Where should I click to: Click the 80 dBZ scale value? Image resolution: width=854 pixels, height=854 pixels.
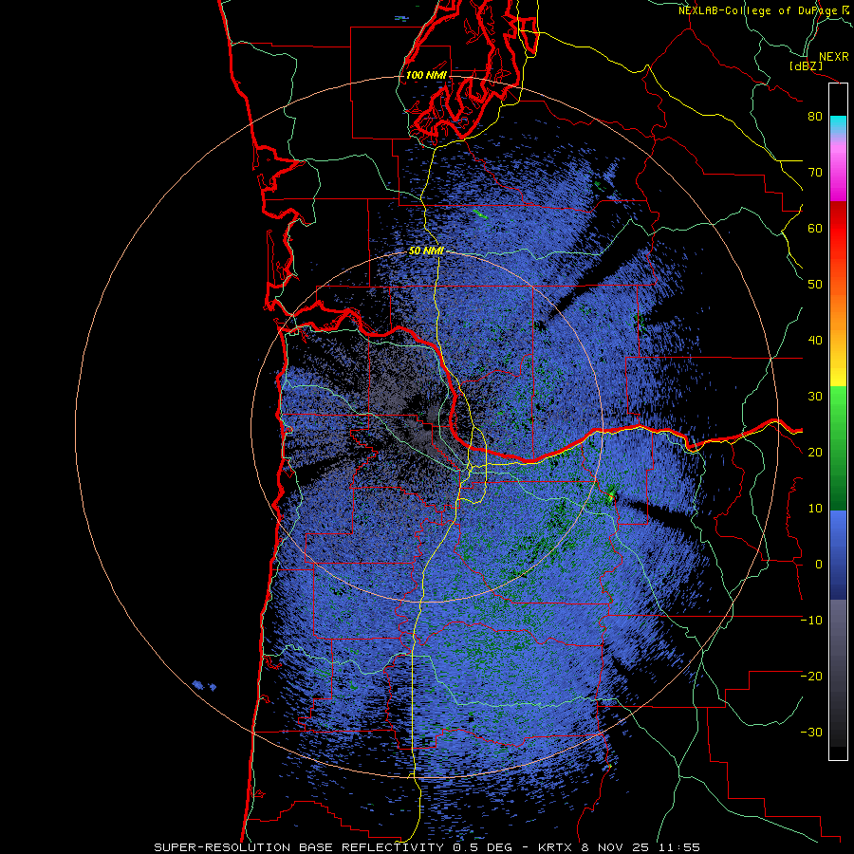pyautogui.click(x=815, y=117)
